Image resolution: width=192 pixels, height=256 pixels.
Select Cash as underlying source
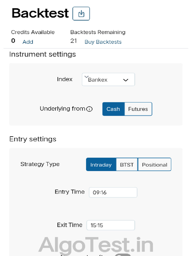coord(113,109)
